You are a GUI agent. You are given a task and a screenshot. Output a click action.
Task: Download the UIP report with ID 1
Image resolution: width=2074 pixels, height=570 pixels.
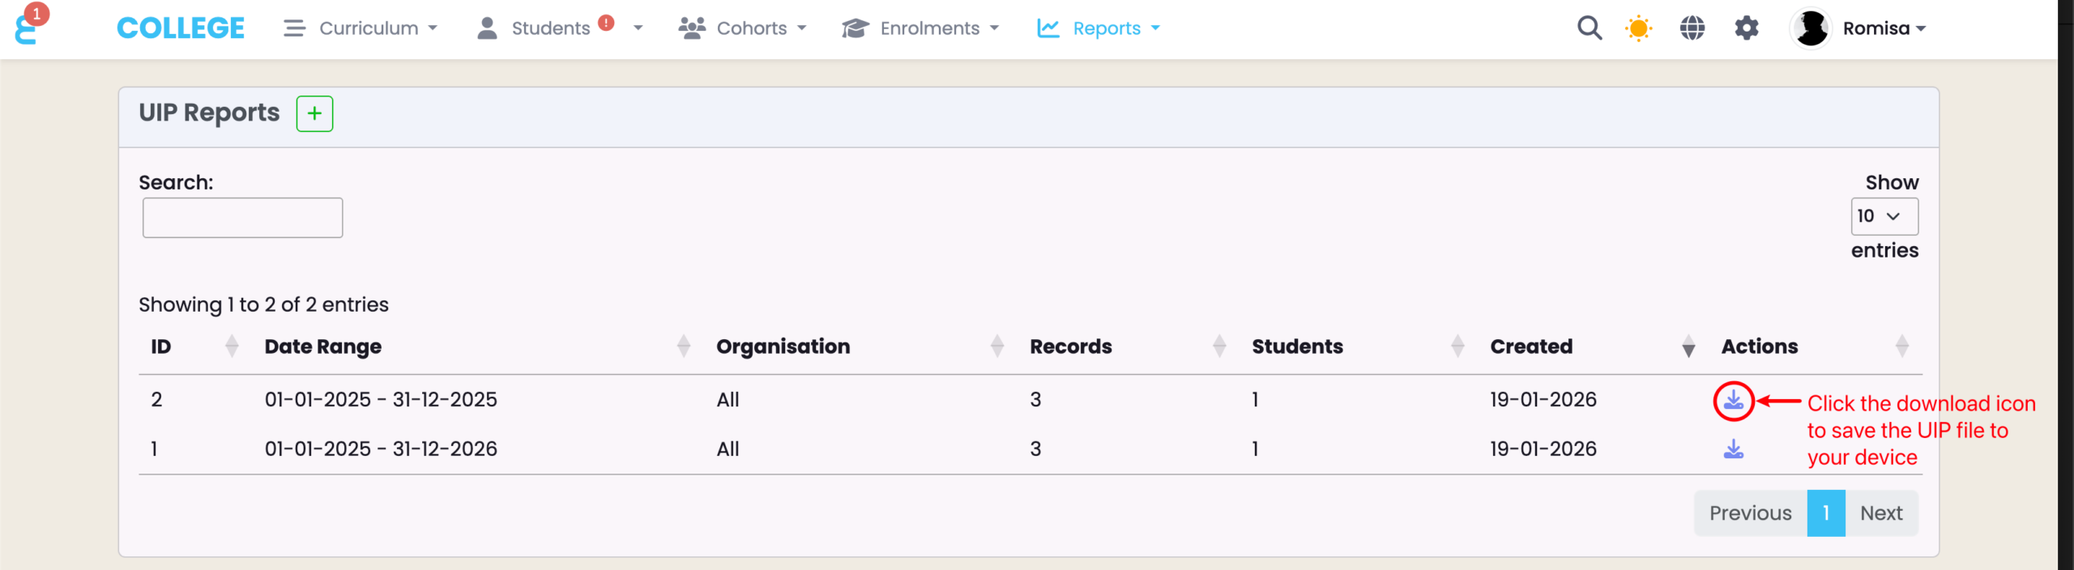point(1733,449)
